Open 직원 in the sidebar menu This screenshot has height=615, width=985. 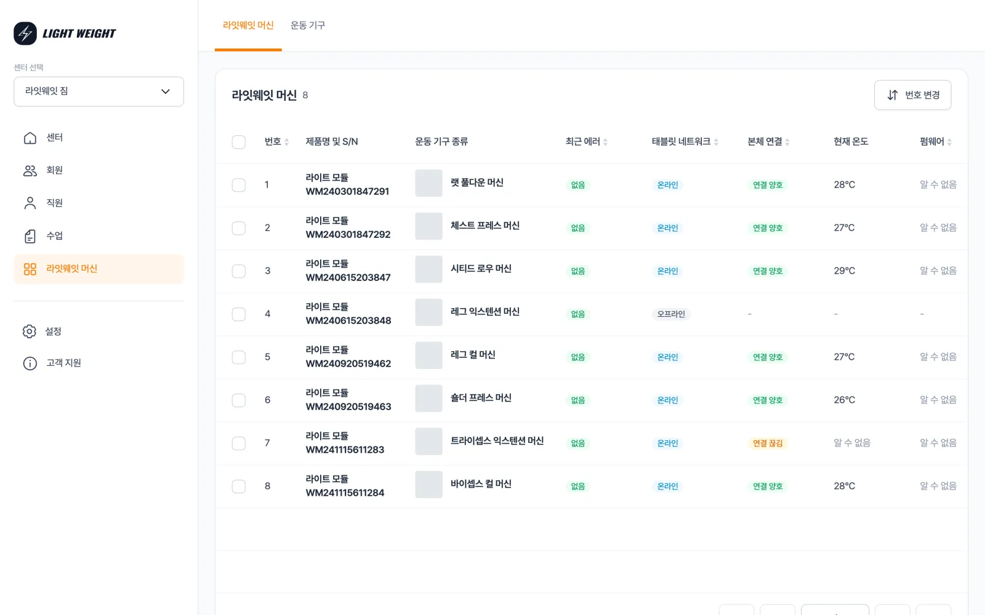click(98, 203)
